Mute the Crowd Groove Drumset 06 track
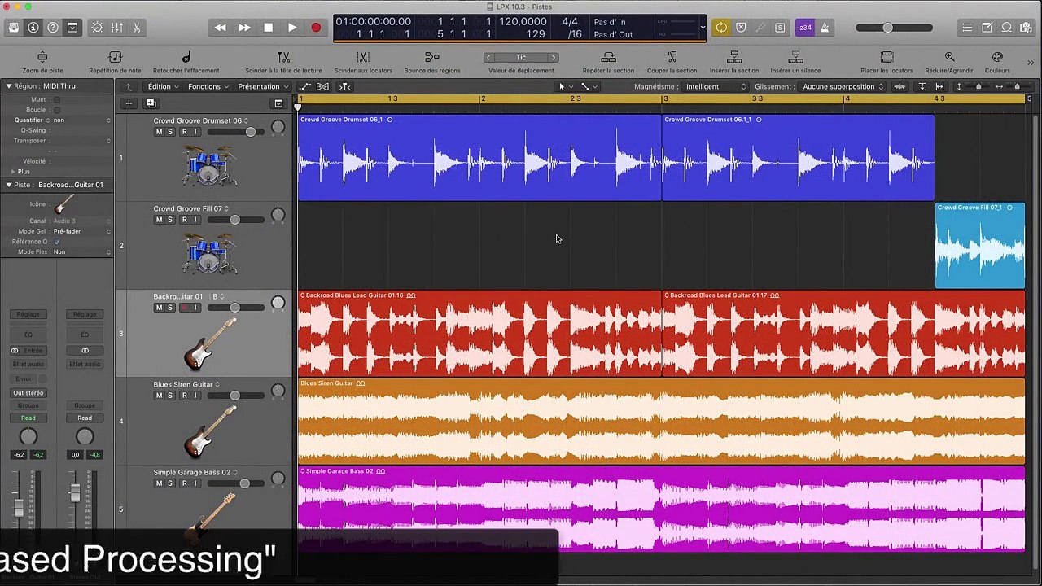The image size is (1042, 586). 159,132
